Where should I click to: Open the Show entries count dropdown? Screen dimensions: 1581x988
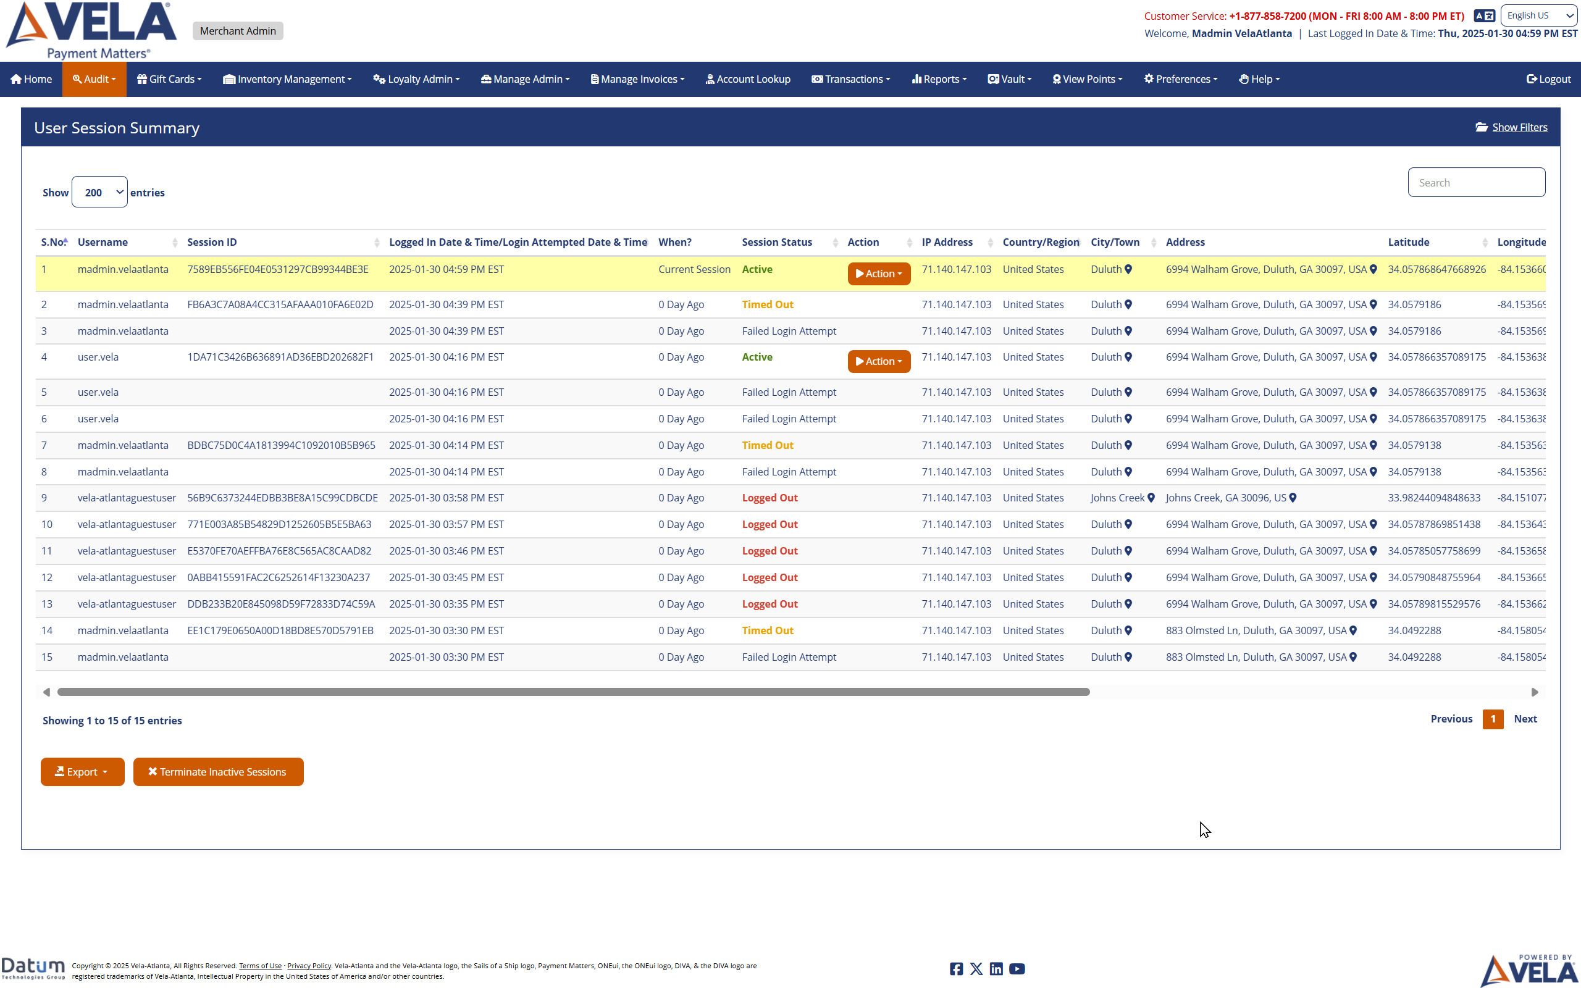coord(99,192)
